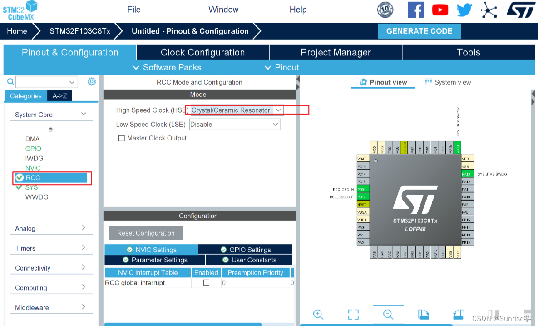Select the VBAT pin on the chip
The width and height of the screenshot is (538, 326).
pyautogui.click(x=363, y=159)
